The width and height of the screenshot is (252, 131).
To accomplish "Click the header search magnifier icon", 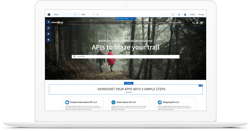I will point(193,23).
